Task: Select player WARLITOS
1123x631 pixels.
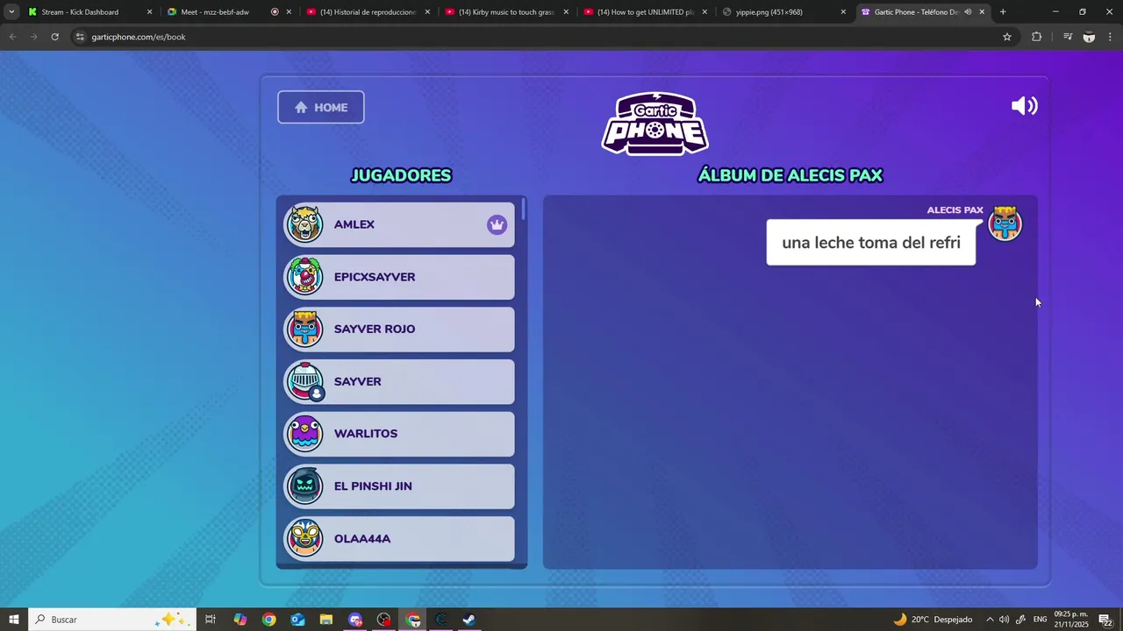Action: (x=399, y=434)
